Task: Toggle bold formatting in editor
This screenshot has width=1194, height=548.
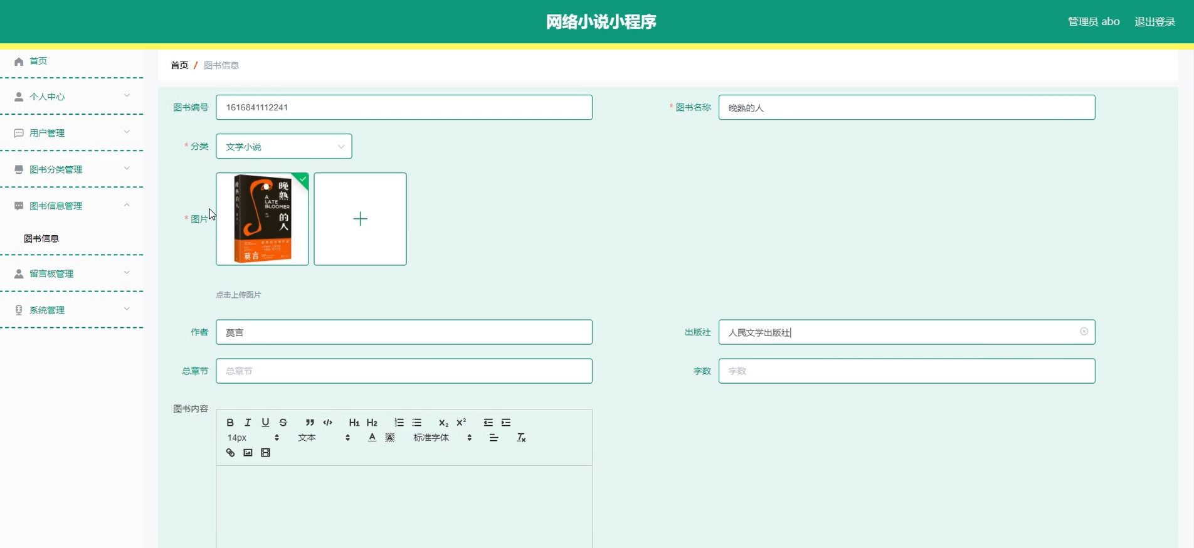Action: 230,423
